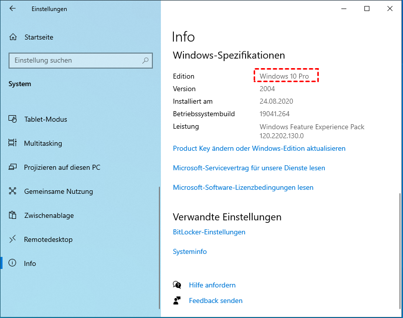Click the Feedback senden person icon

click(177, 300)
